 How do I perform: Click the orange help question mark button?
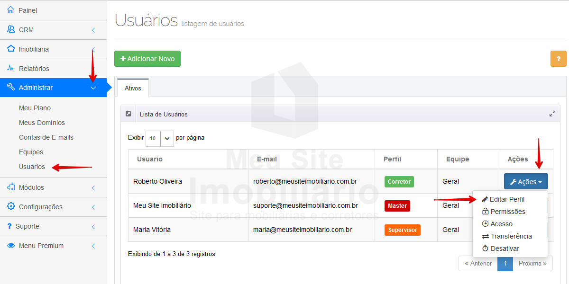(558, 59)
